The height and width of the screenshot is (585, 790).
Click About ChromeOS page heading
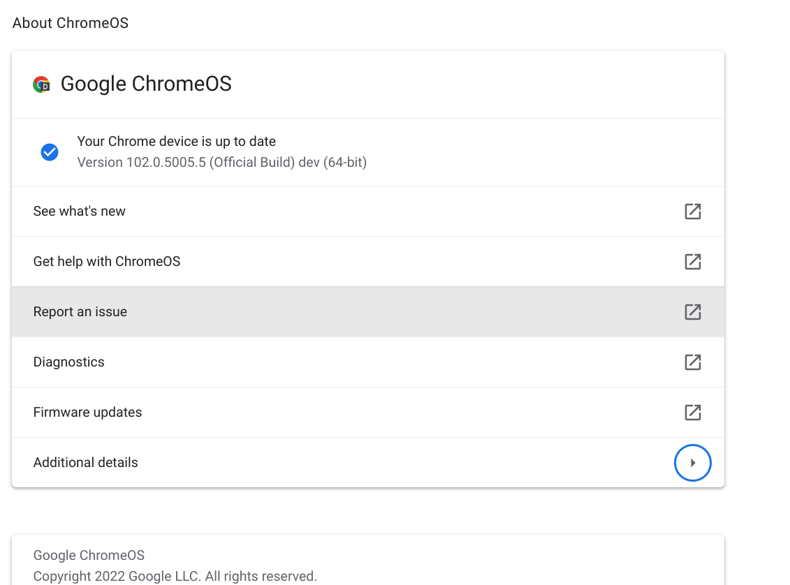[71, 23]
